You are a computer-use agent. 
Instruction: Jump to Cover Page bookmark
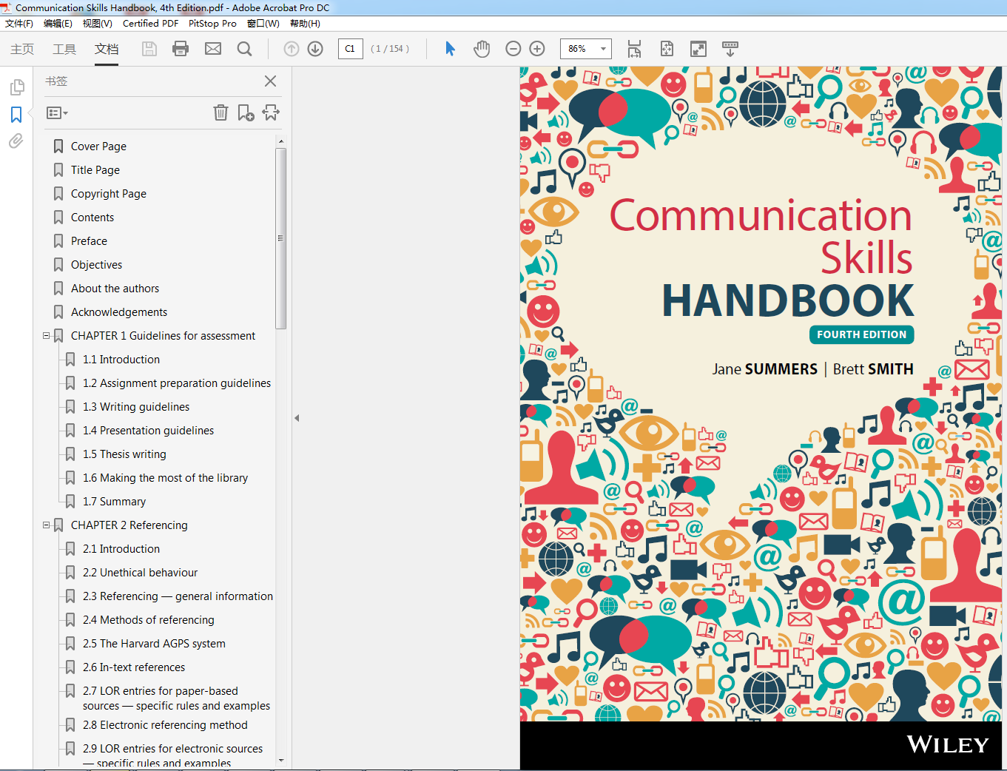[98, 147]
